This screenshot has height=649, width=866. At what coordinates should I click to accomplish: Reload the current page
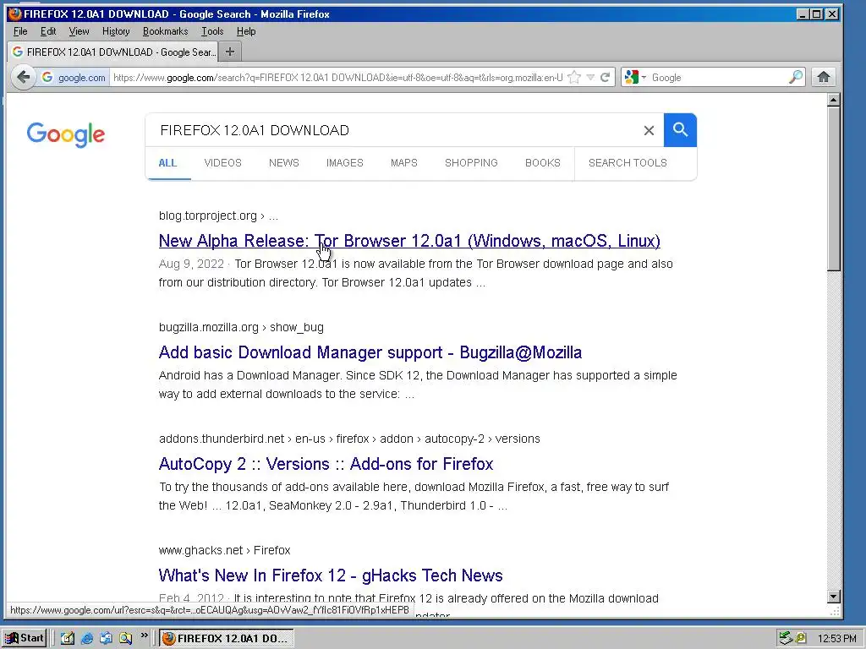[x=606, y=77]
